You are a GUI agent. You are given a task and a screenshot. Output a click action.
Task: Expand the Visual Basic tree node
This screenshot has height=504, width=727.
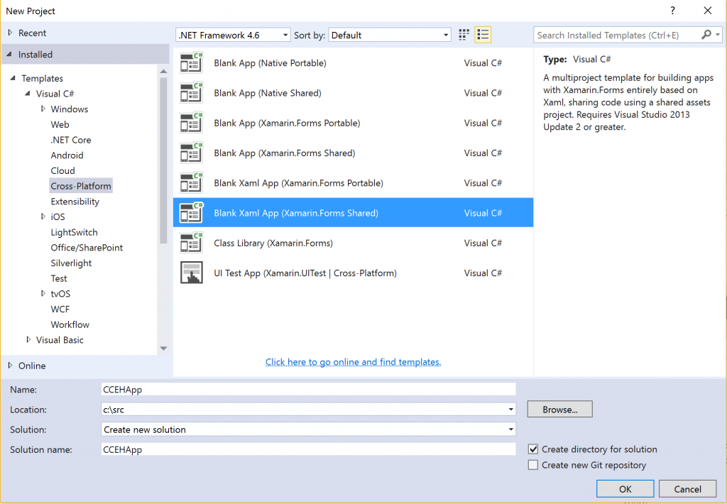(x=28, y=340)
